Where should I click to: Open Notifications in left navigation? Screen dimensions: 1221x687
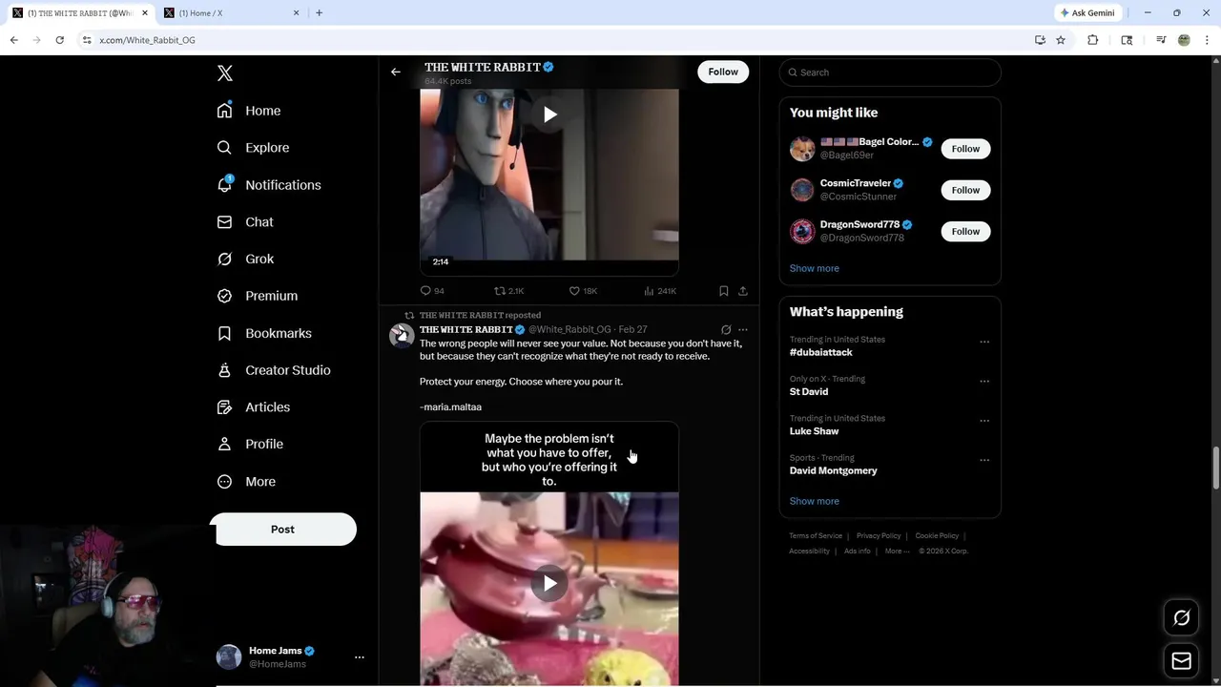[x=269, y=185]
